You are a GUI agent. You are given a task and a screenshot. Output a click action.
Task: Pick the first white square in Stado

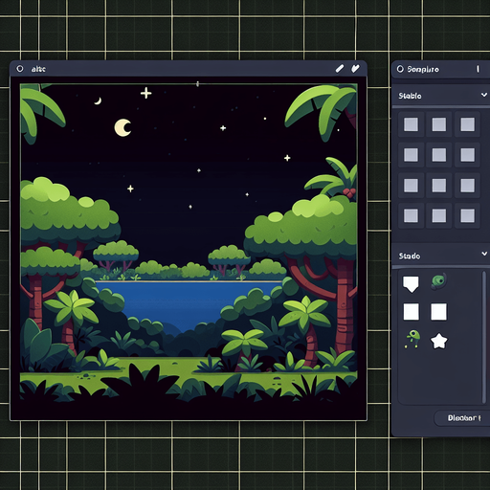tap(412, 312)
